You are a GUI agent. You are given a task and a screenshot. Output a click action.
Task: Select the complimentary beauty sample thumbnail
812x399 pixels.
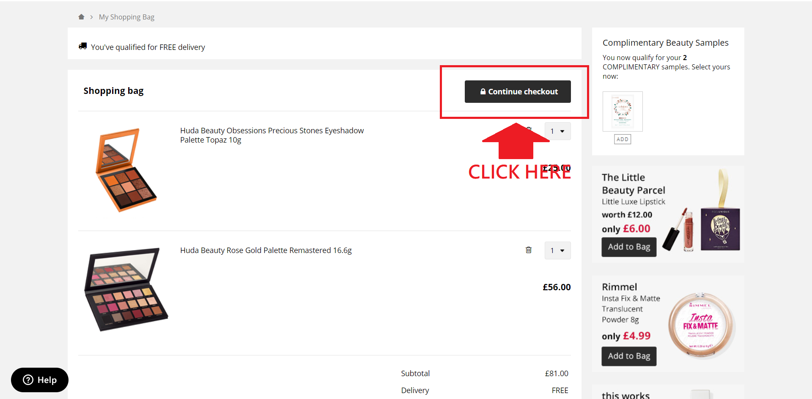click(623, 111)
